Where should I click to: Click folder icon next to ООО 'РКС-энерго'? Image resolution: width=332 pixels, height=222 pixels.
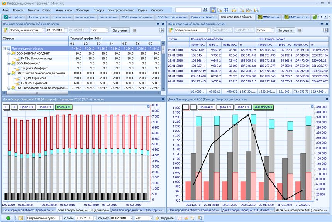(x=14, y=63)
